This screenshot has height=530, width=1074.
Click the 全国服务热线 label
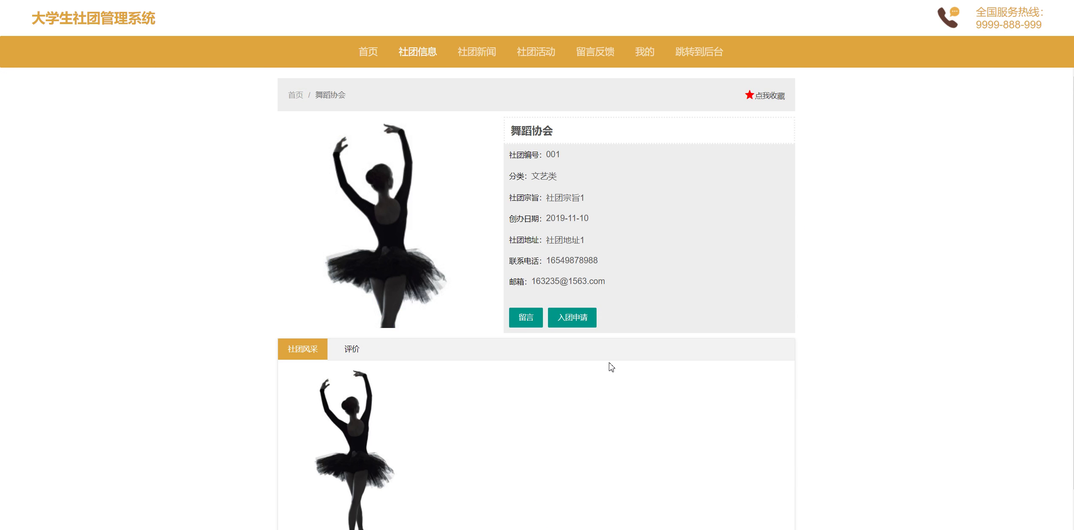pos(1009,12)
